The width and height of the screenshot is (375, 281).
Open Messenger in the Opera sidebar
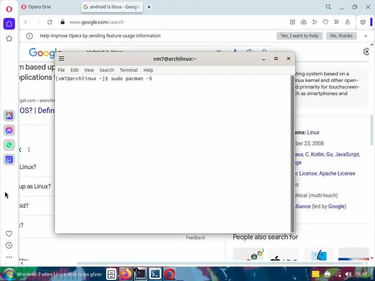[9, 130]
